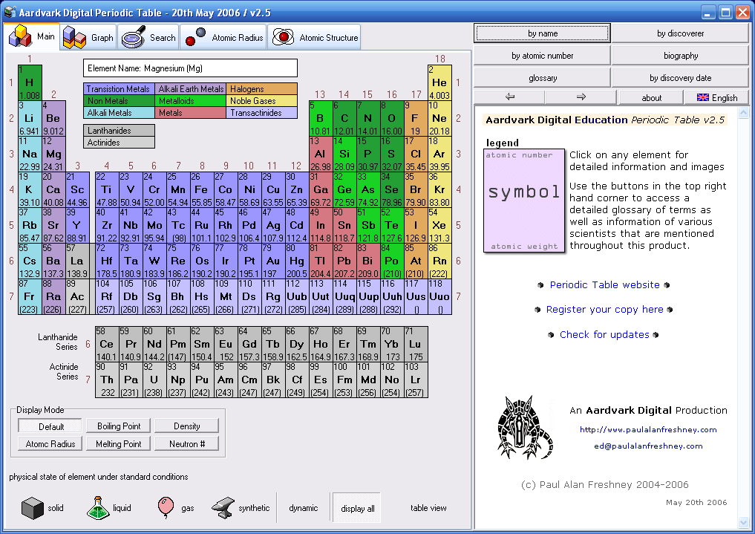Click Halogens legend swatch

point(261,88)
